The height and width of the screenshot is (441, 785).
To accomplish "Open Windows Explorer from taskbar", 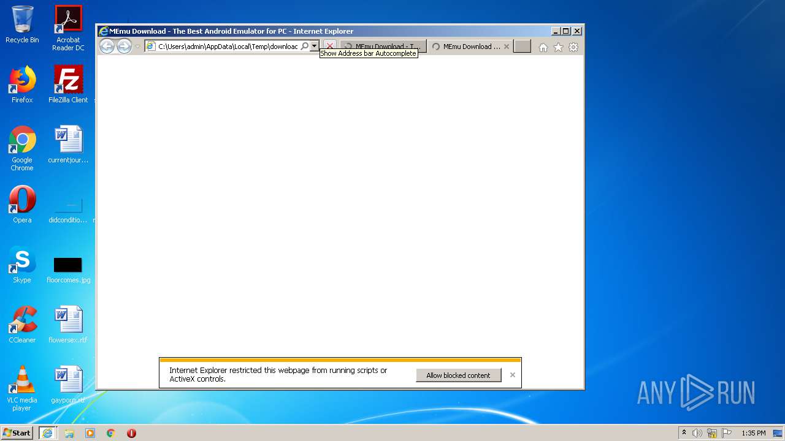I will [69, 433].
